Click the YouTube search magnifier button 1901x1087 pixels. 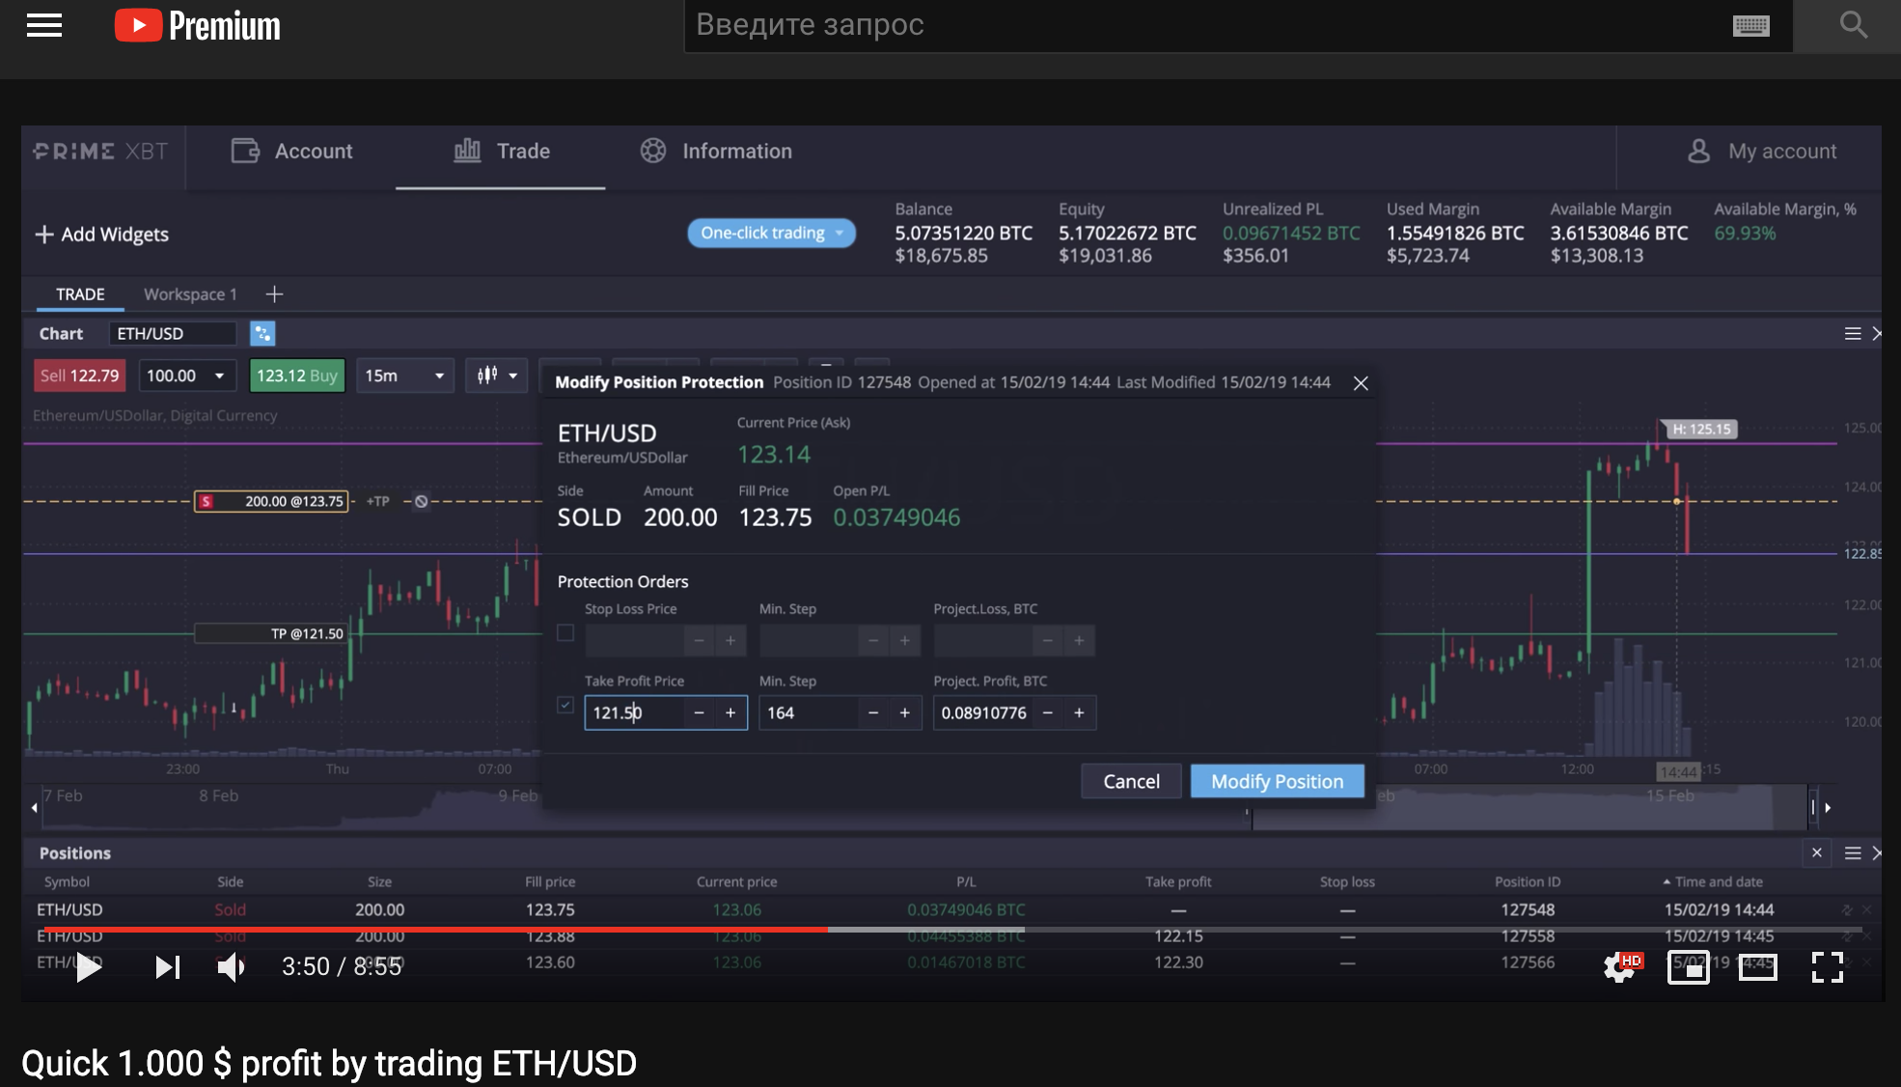(1853, 25)
